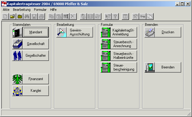Open Gewinn-Ausschüttung processing
This screenshot has height=117, width=192.
(80, 32)
